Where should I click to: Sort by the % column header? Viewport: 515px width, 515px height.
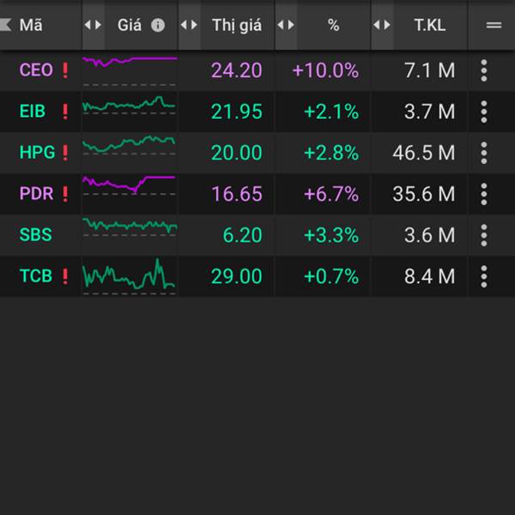(333, 25)
